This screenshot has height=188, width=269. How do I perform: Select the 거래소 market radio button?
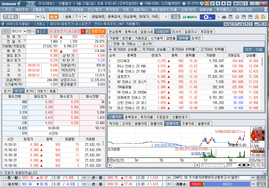point(123,44)
